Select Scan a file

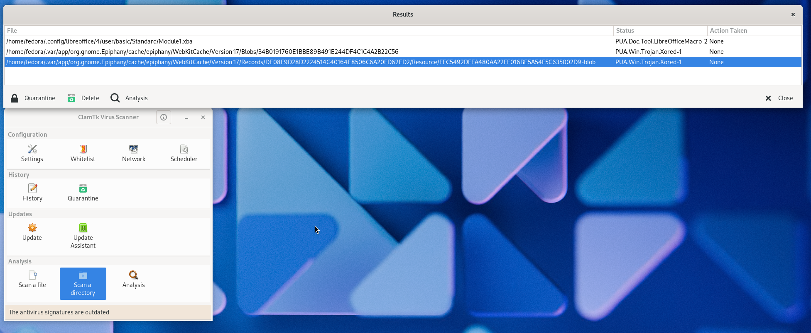point(32,280)
